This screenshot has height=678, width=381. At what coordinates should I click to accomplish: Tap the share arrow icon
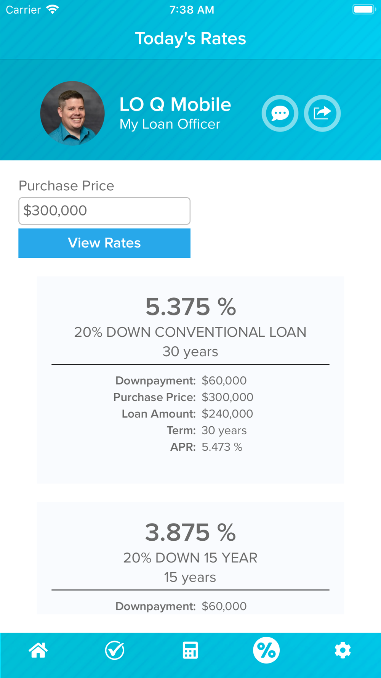point(322,113)
